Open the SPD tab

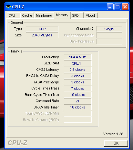tap(77, 15)
